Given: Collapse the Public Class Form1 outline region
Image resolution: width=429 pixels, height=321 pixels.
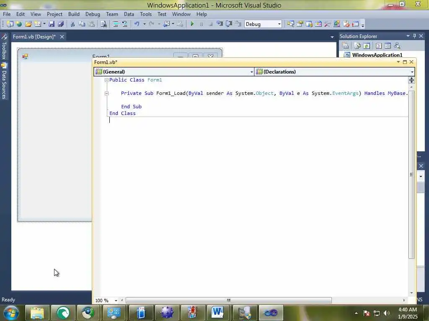Looking at the screenshot, I should click(x=106, y=80).
